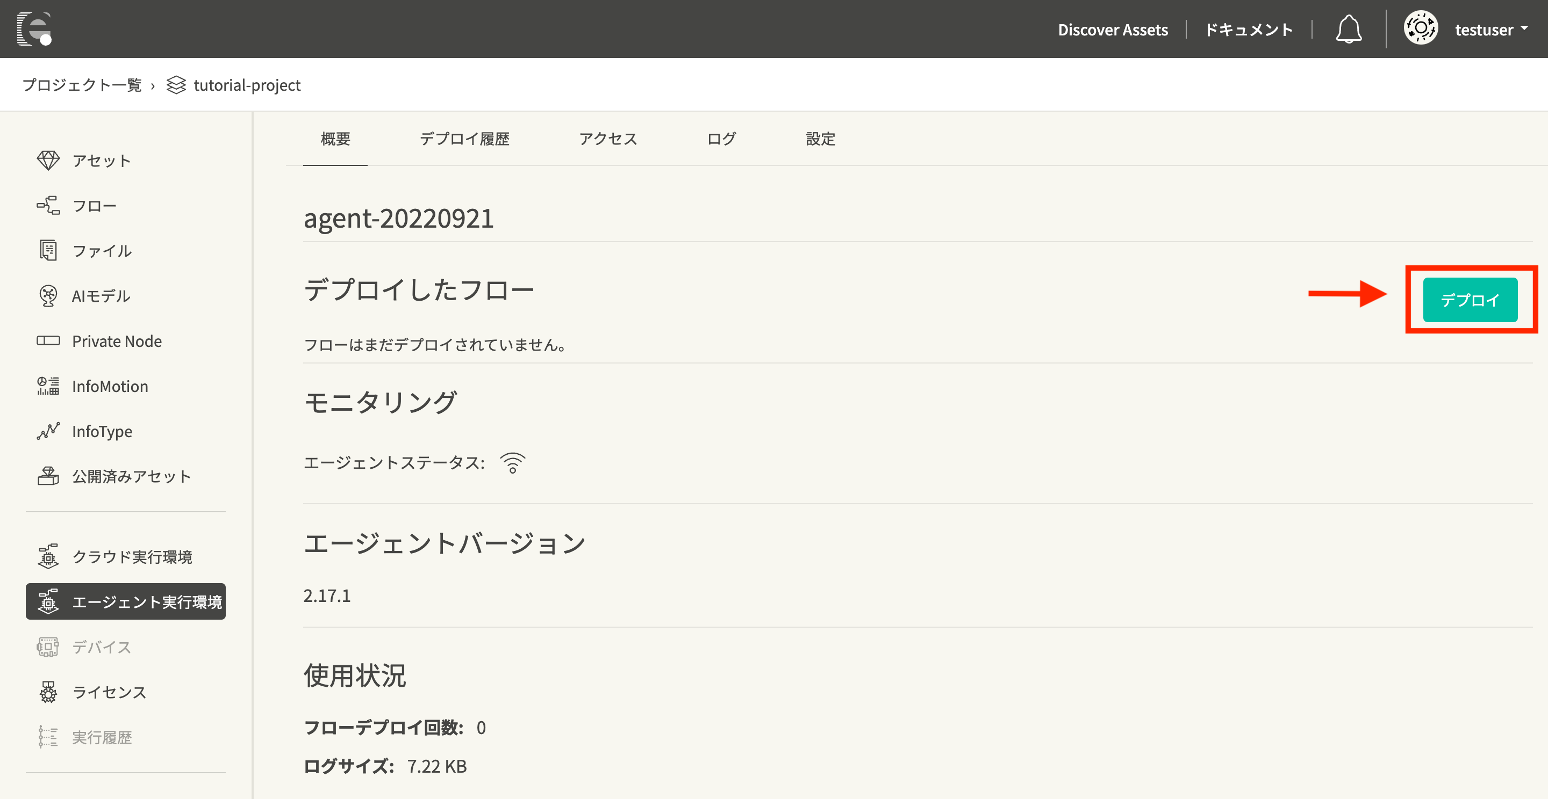This screenshot has width=1548, height=799.
Task: Open デバイス in the sidebar
Action: (x=126, y=647)
